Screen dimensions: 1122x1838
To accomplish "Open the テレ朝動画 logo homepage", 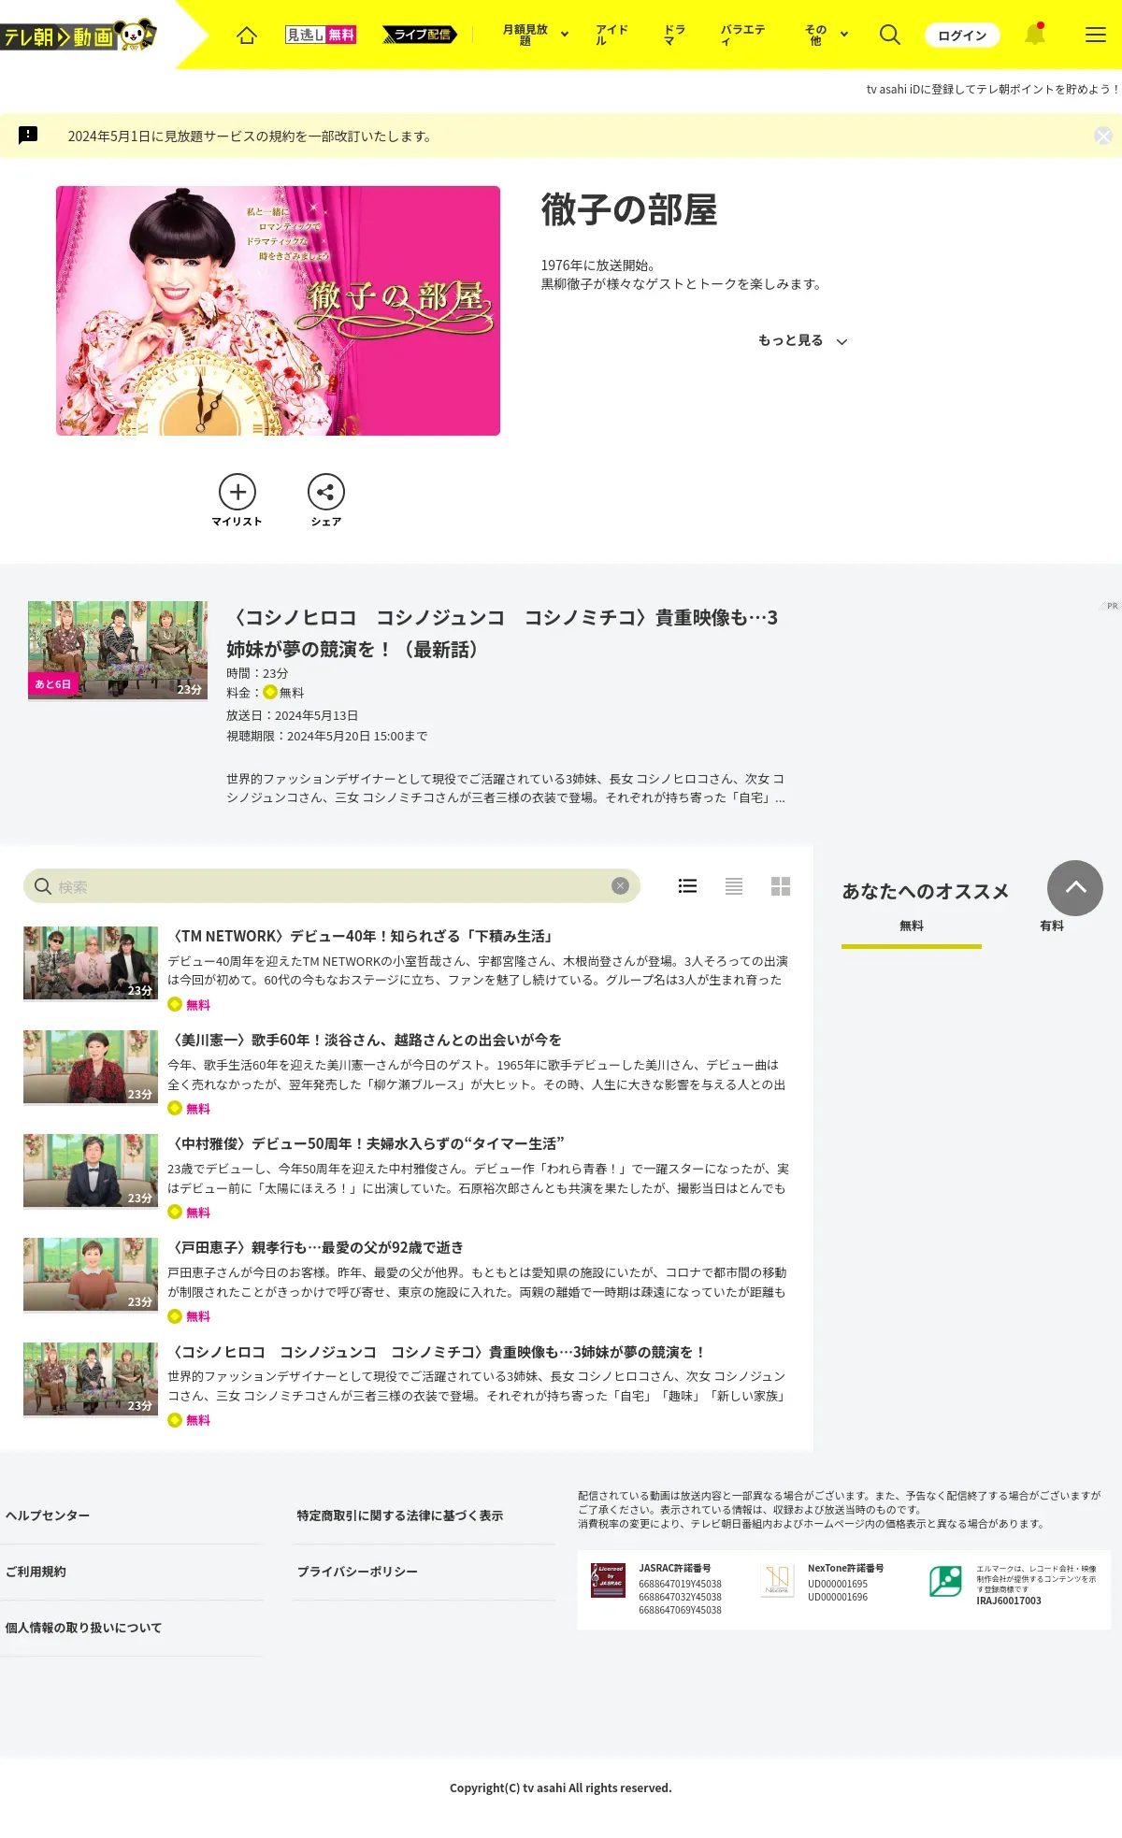I will [79, 36].
